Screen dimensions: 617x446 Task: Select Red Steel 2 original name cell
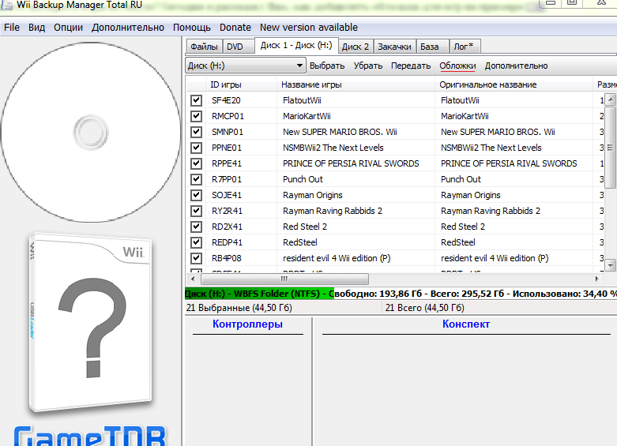(x=463, y=227)
